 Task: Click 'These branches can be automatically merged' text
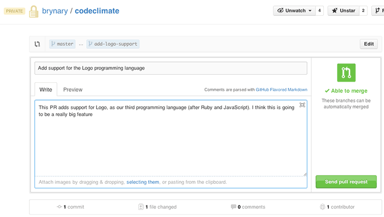(x=346, y=104)
